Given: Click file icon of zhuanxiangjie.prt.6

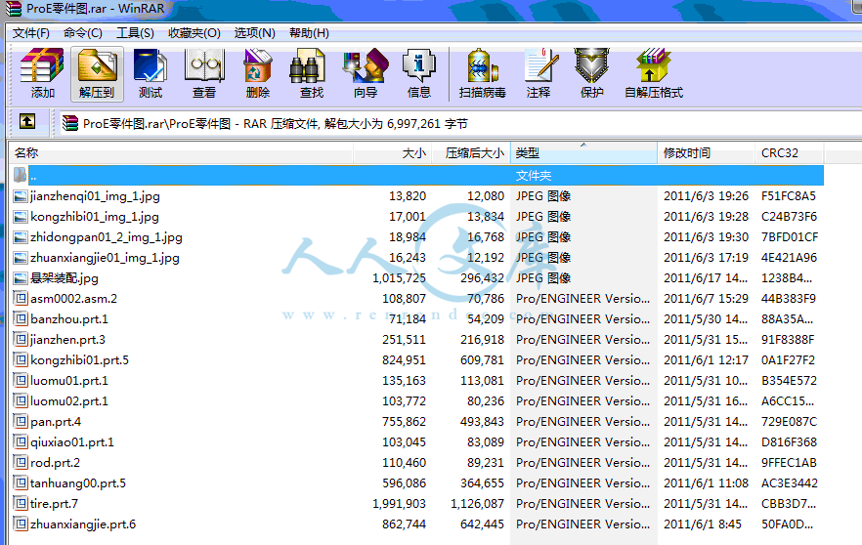Looking at the screenshot, I should pos(21,524).
